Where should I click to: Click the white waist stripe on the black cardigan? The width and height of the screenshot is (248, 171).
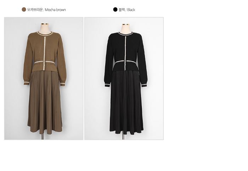click(125, 61)
